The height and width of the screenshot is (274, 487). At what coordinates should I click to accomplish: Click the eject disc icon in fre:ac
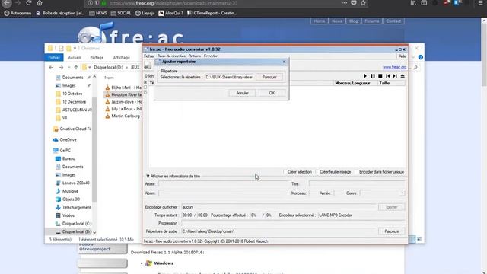pyautogui.click(x=403, y=76)
